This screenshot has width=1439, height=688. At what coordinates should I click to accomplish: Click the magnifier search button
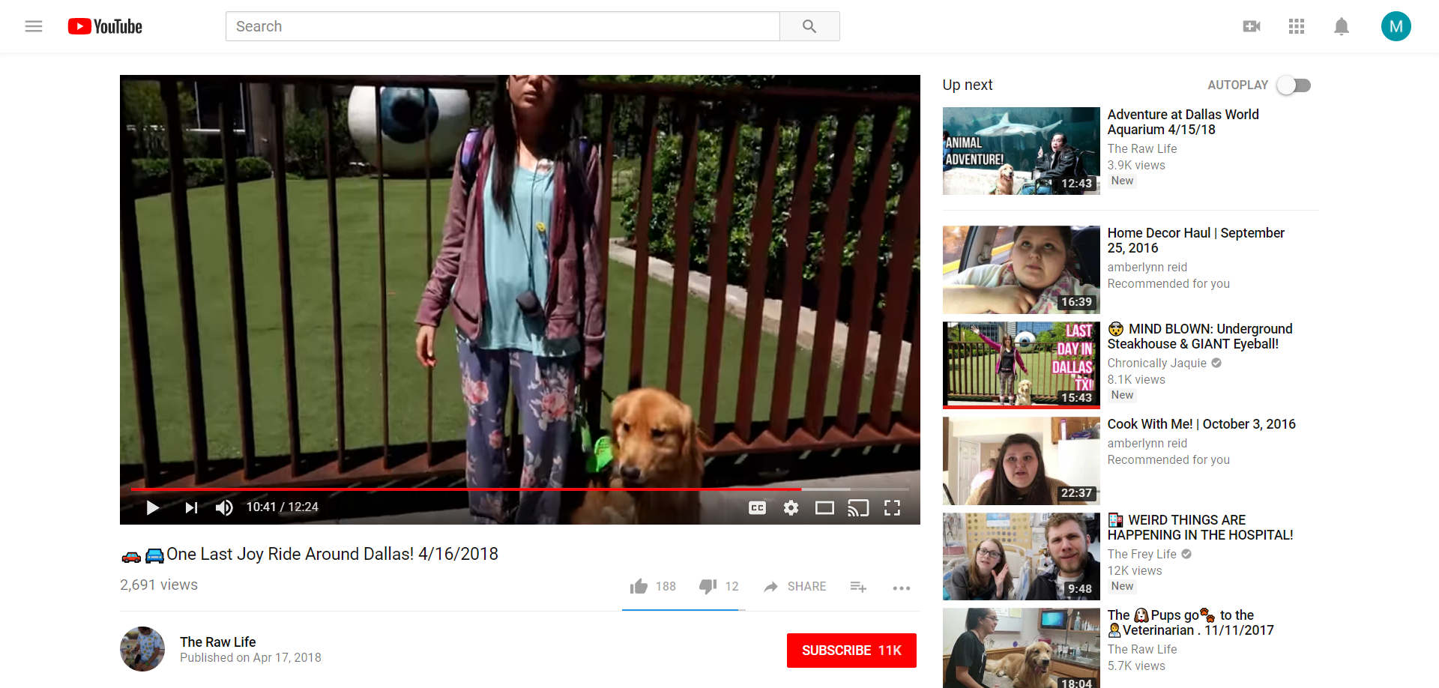809,26
